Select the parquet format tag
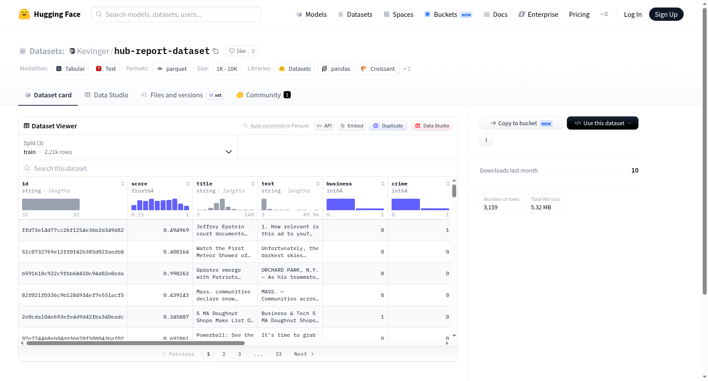 pyautogui.click(x=172, y=69)
